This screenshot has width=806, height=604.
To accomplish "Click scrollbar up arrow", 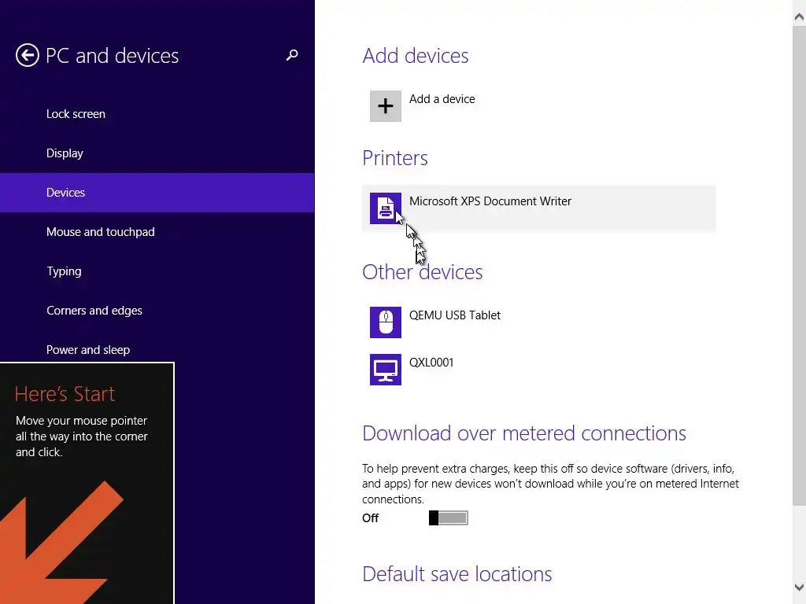I will [800, 17].
